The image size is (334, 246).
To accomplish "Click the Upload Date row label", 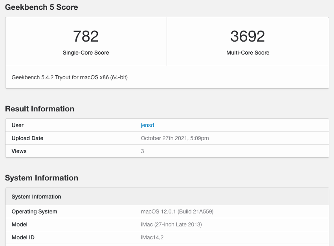I will [28, 138].
